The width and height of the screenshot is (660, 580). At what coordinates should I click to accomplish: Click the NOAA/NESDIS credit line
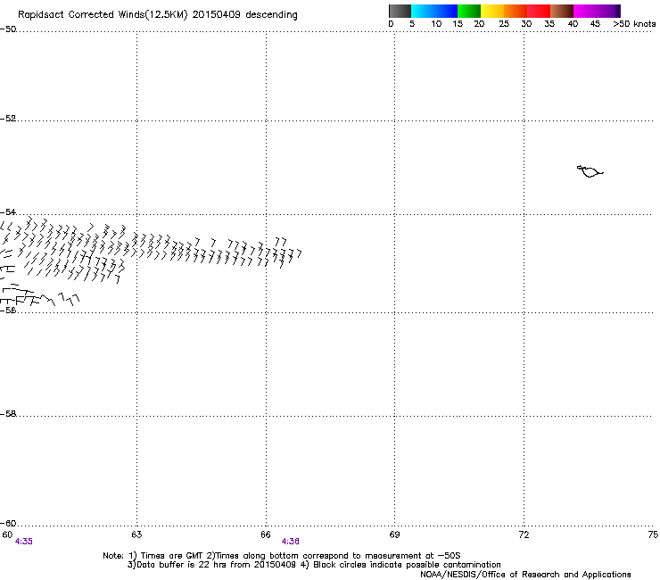pyautogui.click(x=525, y=575)
